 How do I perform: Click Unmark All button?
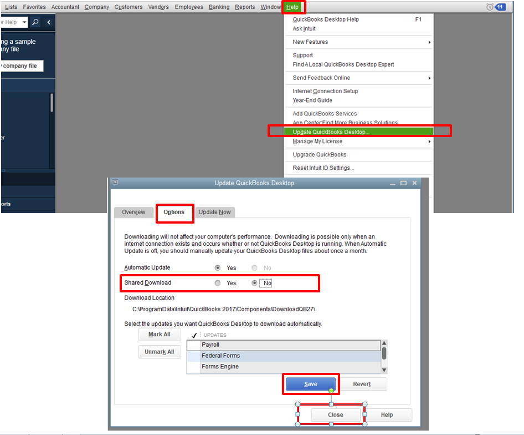pyautogui.click(x=160, y=352)
